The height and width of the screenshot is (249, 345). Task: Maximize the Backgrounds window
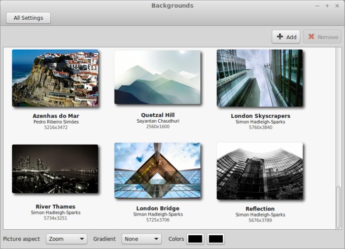tap(327, 6)
